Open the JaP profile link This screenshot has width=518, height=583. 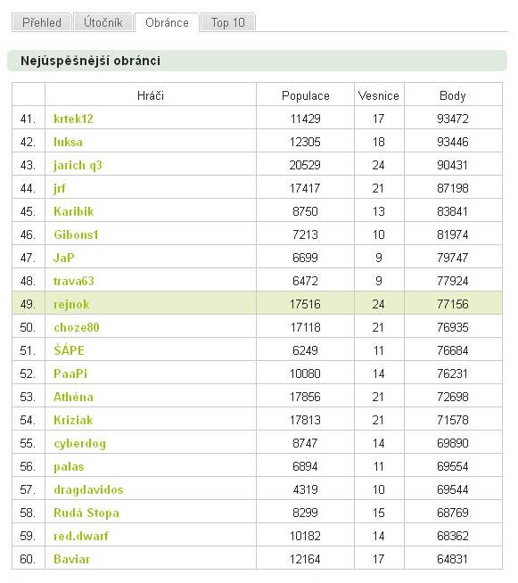[x=64, y=258]
